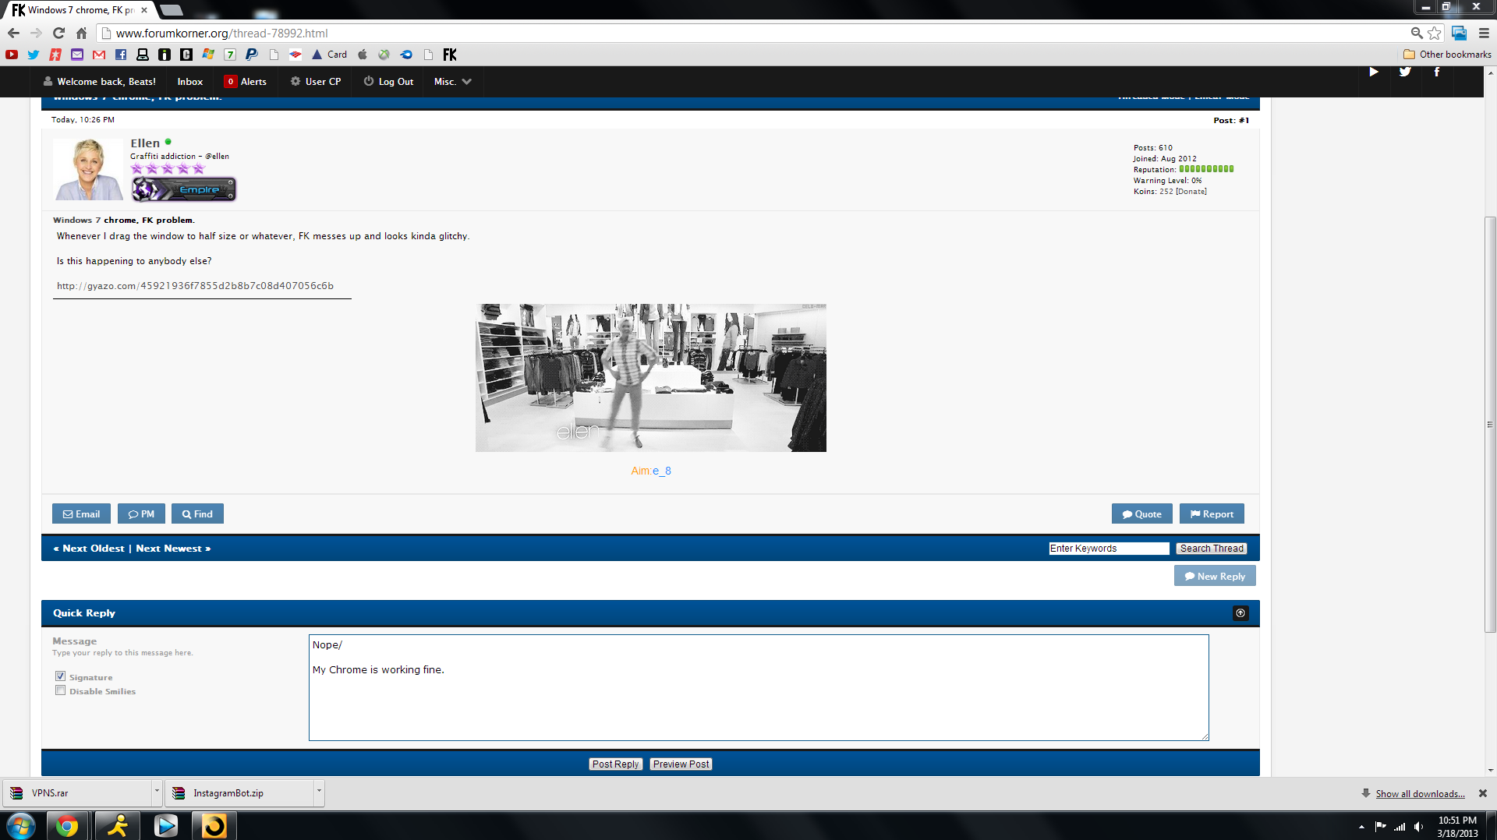Screen dimensions: 1497x840
Task: Open the User CP menu item
Action: [316, 82]
